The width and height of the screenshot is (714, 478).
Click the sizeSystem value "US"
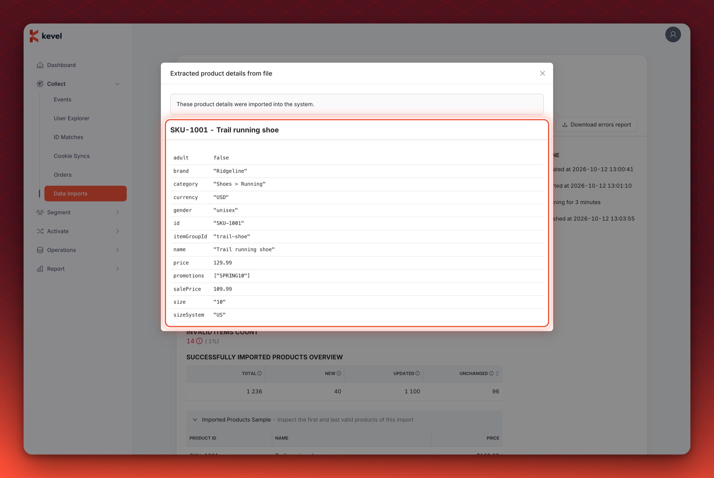tap(219, 315)
